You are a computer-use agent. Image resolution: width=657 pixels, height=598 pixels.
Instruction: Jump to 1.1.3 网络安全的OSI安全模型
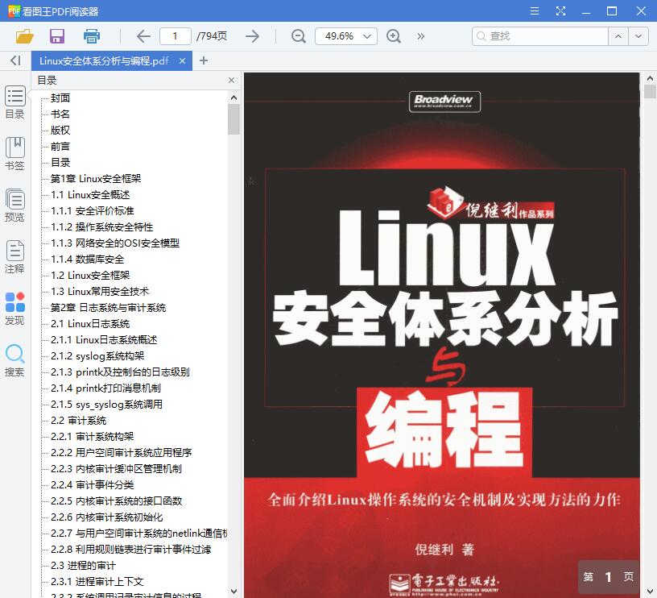click(115, 243)
